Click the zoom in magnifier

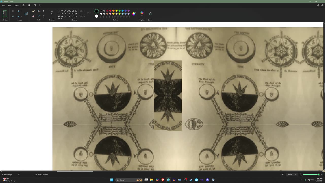(322, 175)
